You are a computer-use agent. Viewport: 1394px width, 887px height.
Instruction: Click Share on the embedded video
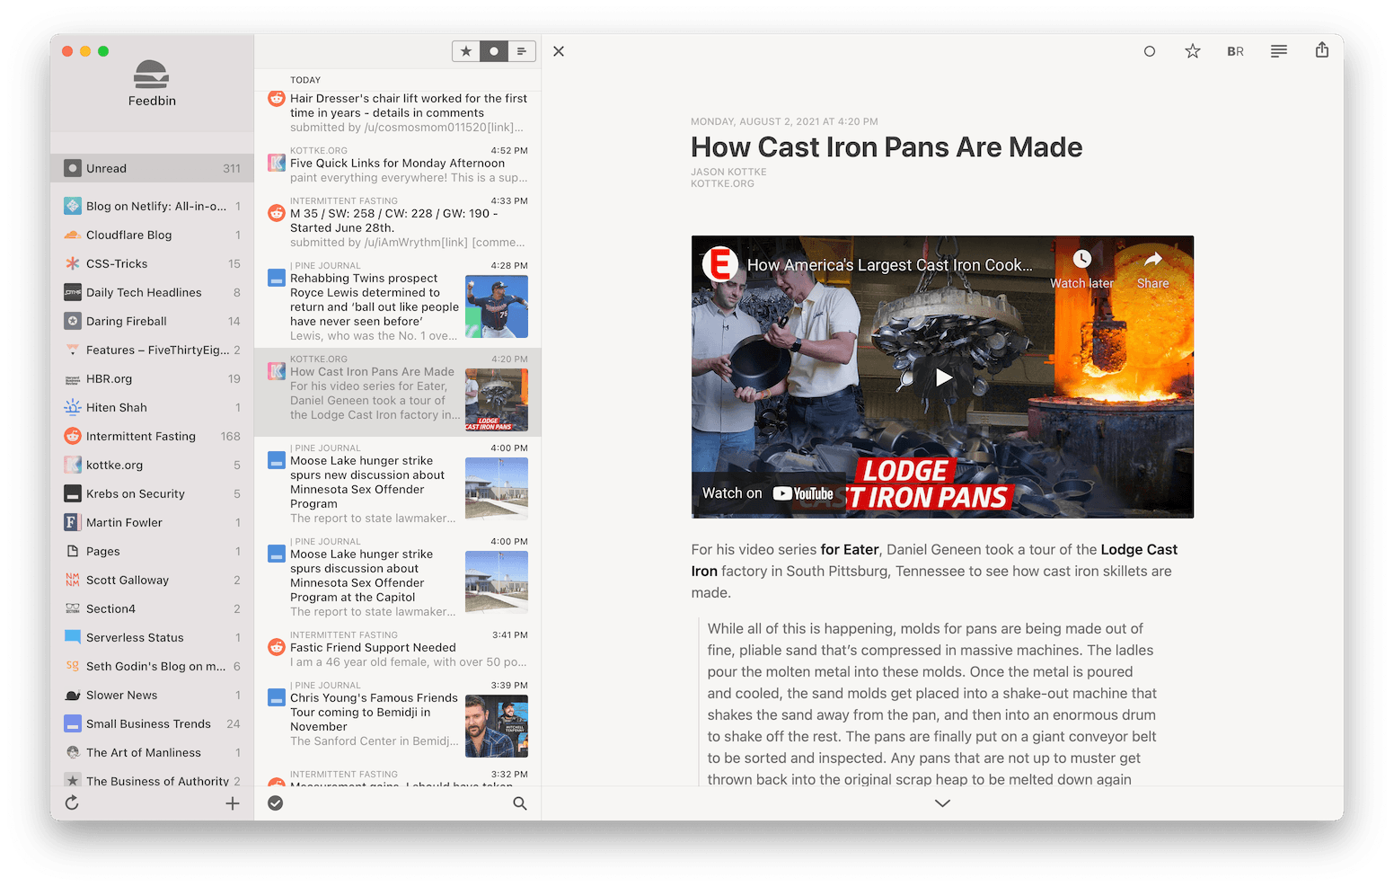point(1153,270)
